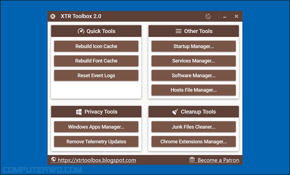Viewport: 290px width, 175px height.
Task: Open Chrome Extensions Manager
Action: [x=193, y=142]
